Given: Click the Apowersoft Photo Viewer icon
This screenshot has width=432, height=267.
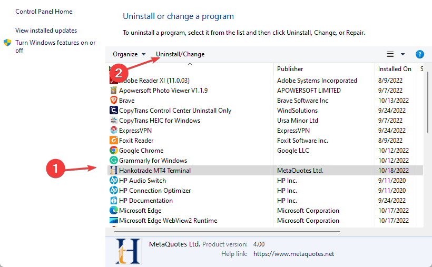Looking at the screenshot, I should [x=113, y=91].
